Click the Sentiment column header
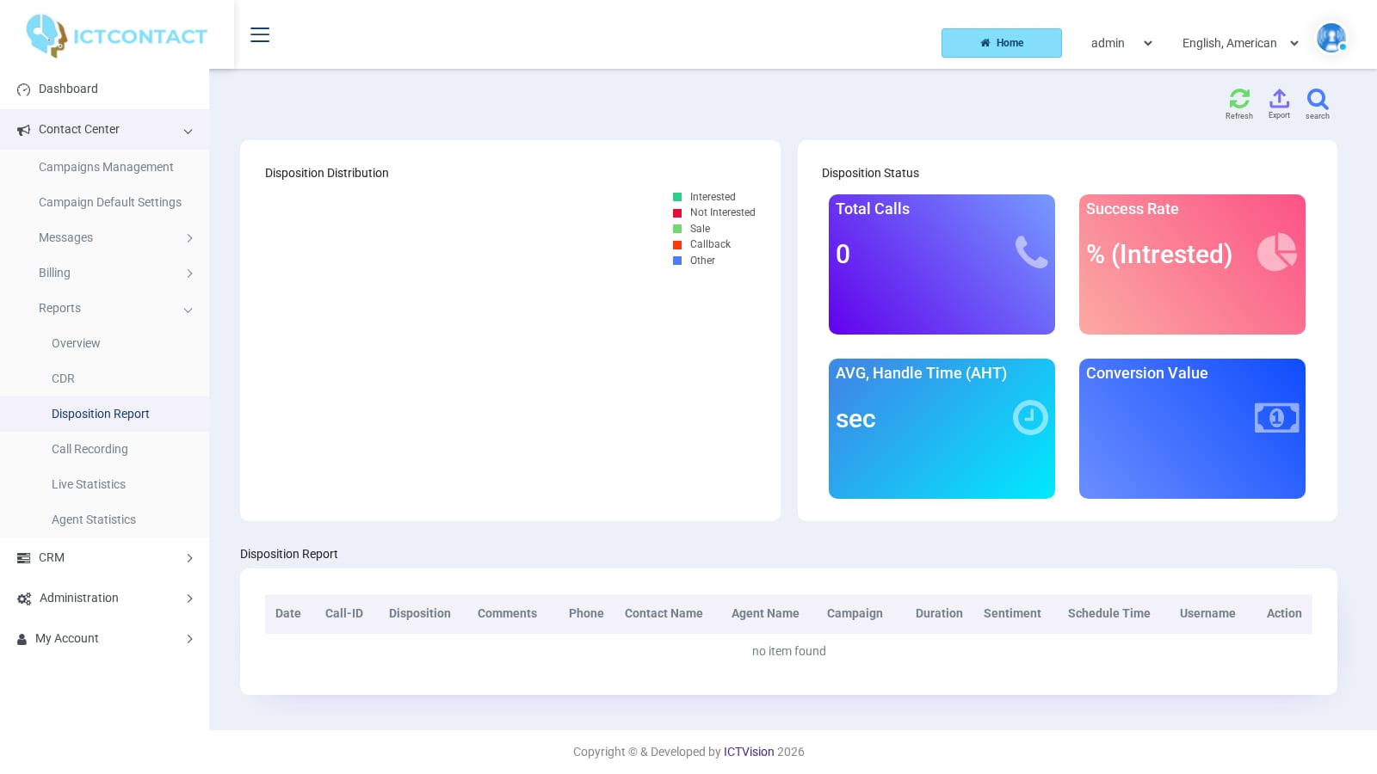The width and height of the screenshot is (1377, 774). pos(1012,613)
